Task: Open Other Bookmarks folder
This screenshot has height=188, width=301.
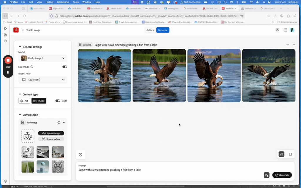Action: pos(287,22)
